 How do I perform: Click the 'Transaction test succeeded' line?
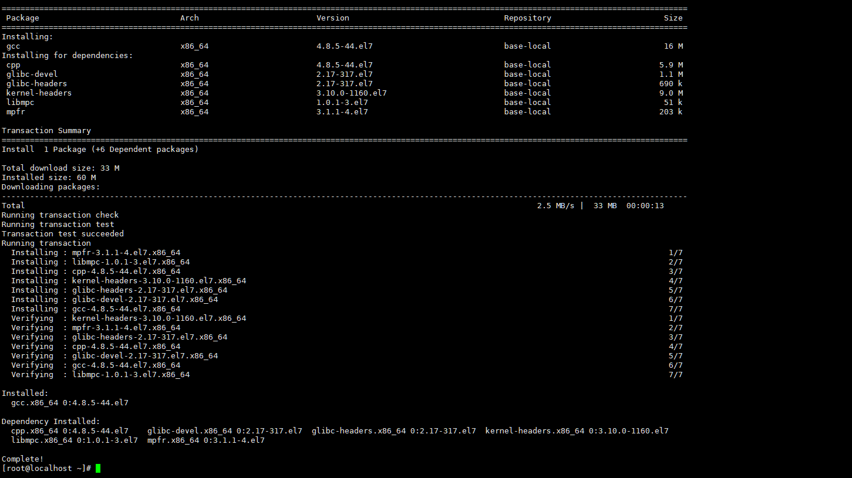click(x=63, y=233)
